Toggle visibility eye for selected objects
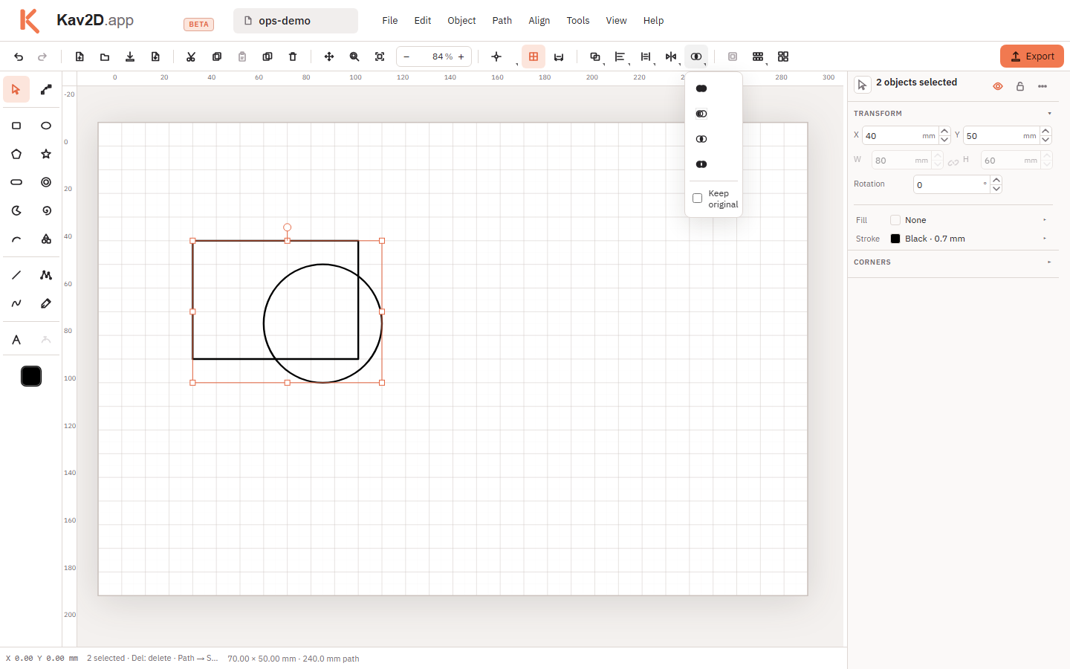 [x=998, y=86]
